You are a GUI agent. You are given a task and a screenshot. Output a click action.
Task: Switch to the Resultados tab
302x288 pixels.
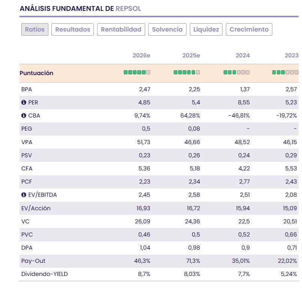[73, 29]
